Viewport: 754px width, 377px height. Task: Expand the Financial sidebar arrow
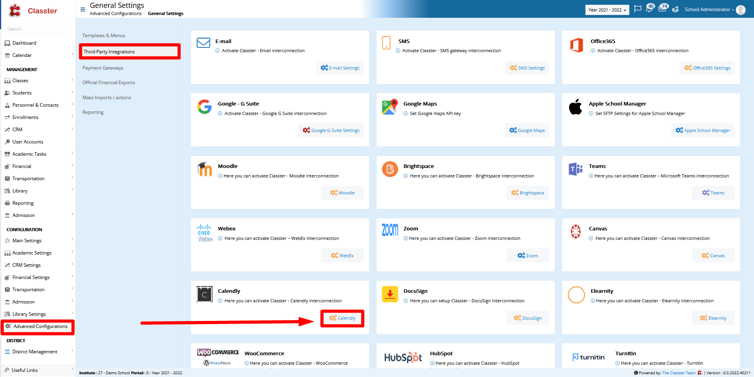click(x=72, y=166)
